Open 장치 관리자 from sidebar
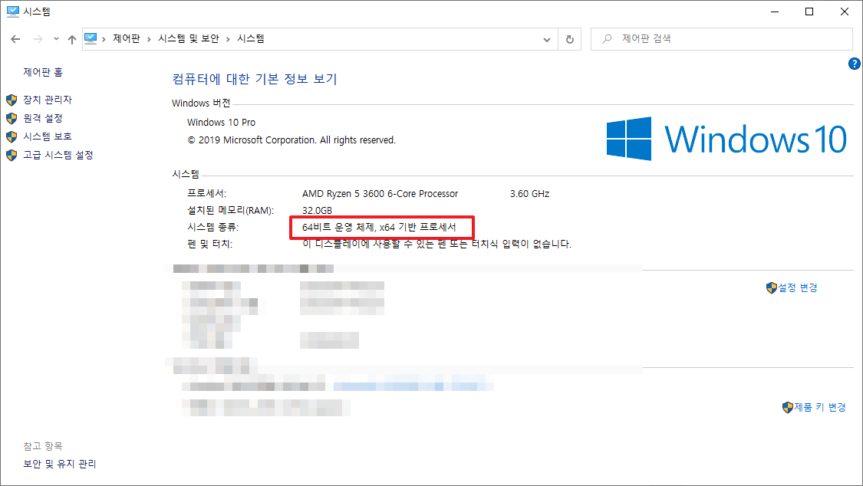Image resolution: width=863 pixels, height=486 pixels. tap(48, 100)
